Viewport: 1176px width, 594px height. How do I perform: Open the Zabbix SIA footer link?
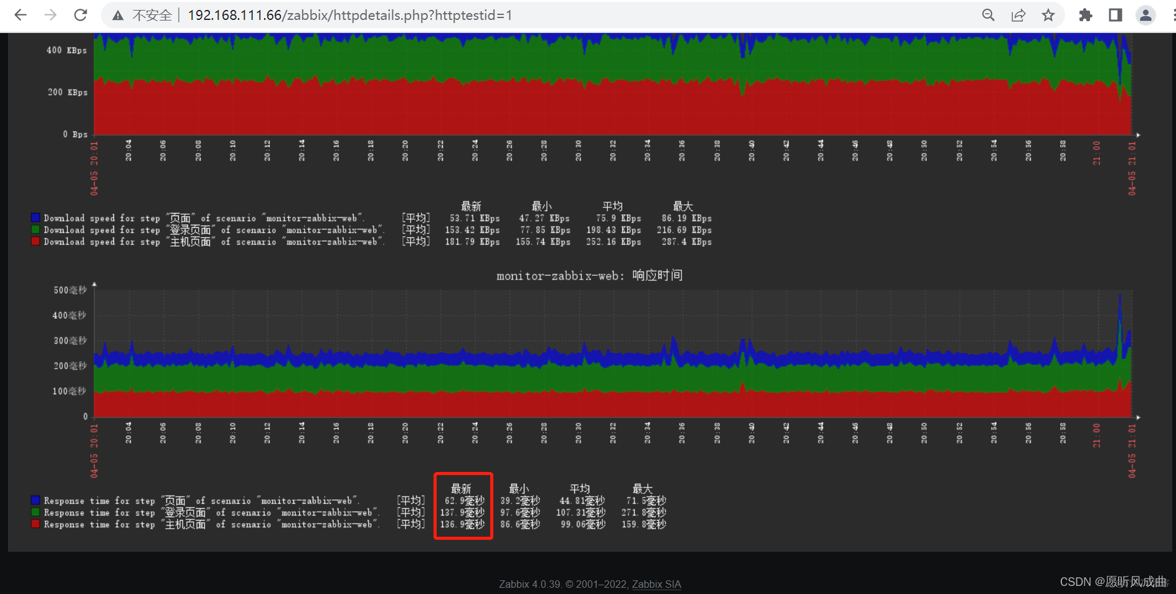click(657, 584)
